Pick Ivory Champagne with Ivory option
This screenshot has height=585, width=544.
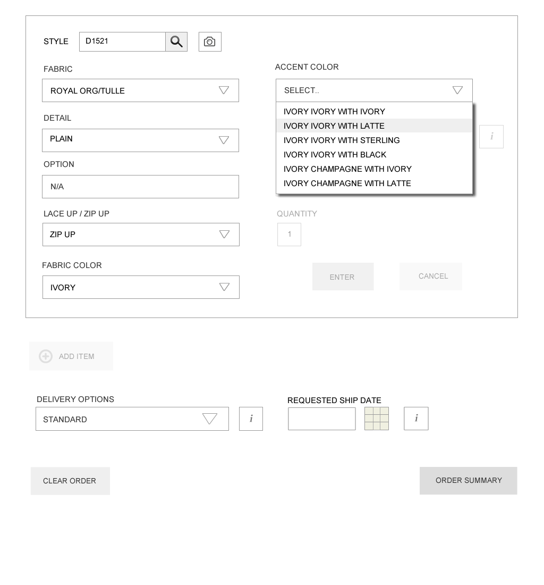point(347,169)
